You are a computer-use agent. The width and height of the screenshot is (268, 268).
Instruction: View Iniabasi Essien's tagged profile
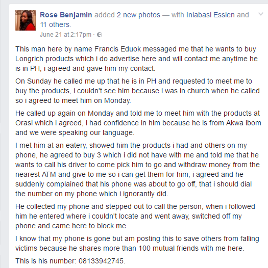coord(210,15)
